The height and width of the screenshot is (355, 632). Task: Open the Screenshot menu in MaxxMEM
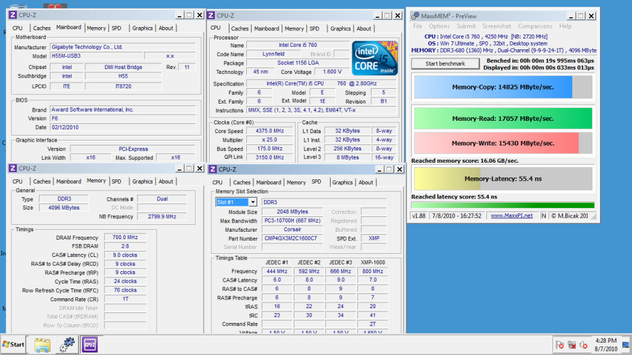pos(497,27)
